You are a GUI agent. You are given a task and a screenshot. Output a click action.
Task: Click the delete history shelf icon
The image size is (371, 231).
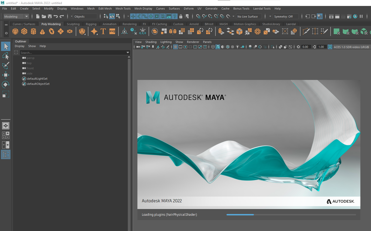coord(134,32)
